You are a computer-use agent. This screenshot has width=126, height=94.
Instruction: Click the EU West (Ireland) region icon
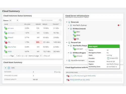coord(71,29)
